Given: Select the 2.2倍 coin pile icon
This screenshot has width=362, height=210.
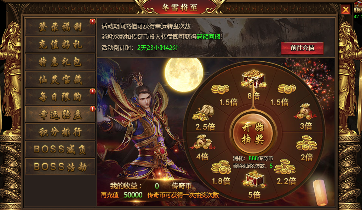Looking at the screenshot, I should coord(285,167).
